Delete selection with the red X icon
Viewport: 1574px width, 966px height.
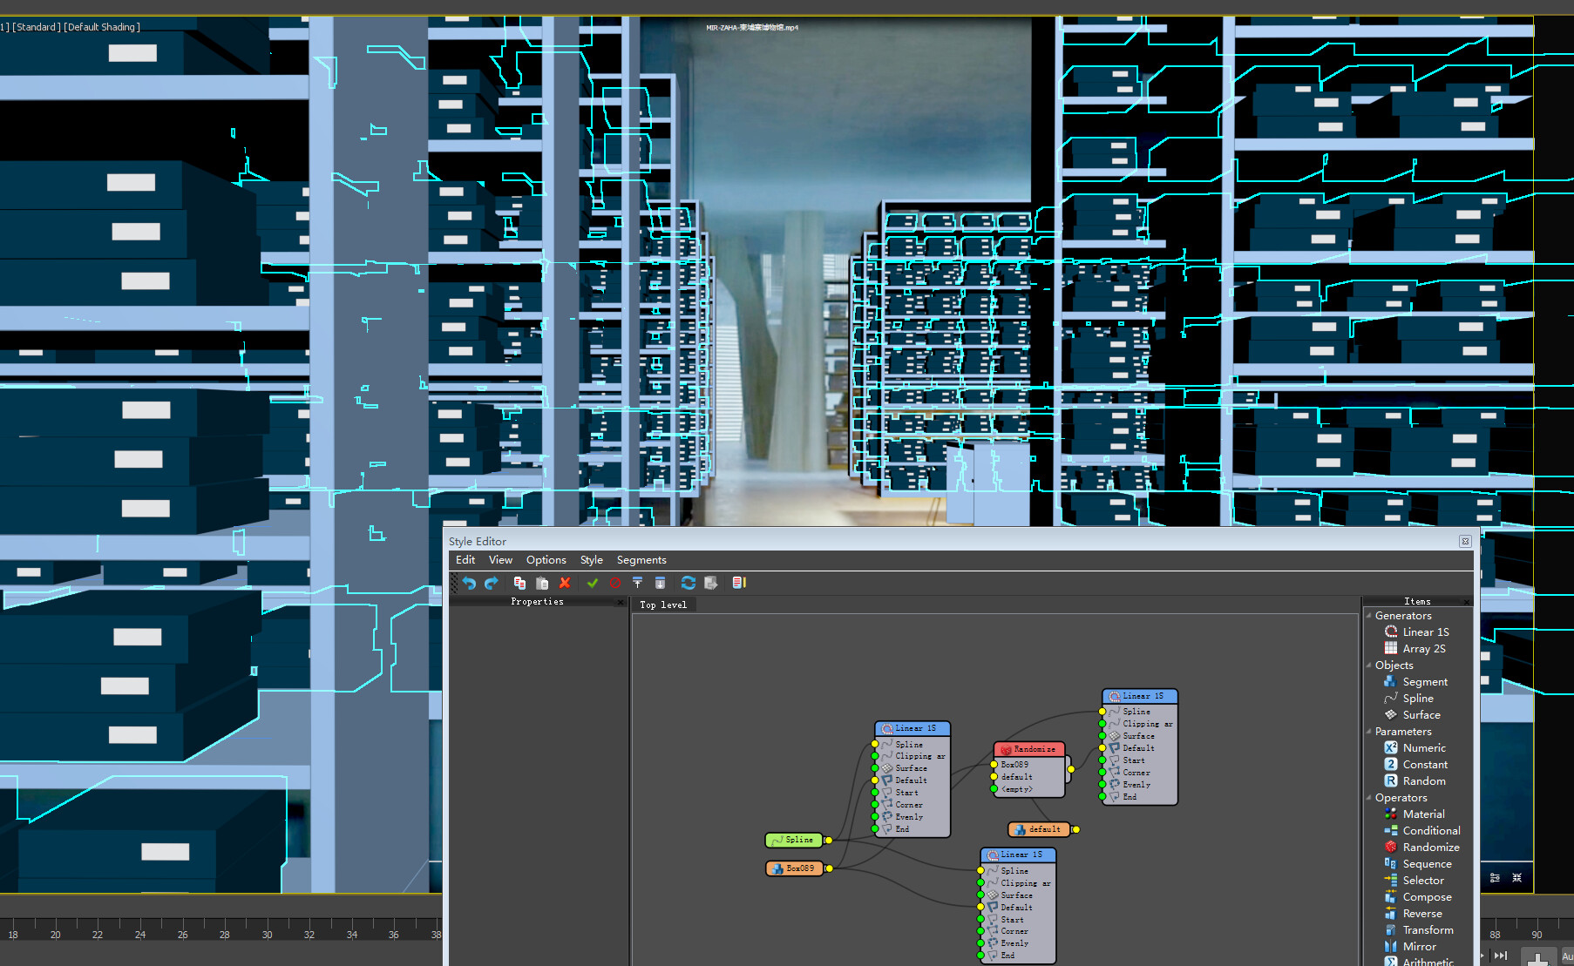pos(565,583)
